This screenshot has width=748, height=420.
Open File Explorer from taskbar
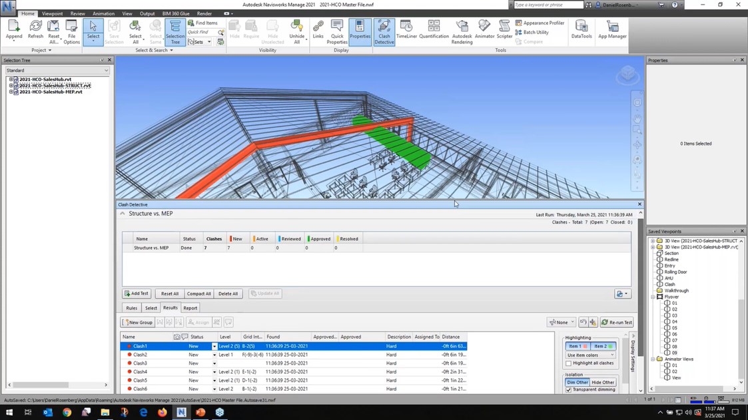coord(105,413)
